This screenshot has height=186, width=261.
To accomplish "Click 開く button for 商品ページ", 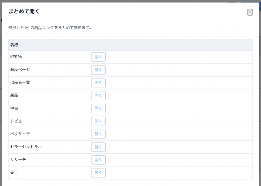I will tap(99, 70).
